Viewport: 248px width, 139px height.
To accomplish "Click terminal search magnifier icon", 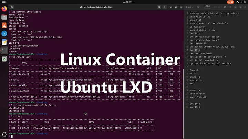I will [159, 7].
